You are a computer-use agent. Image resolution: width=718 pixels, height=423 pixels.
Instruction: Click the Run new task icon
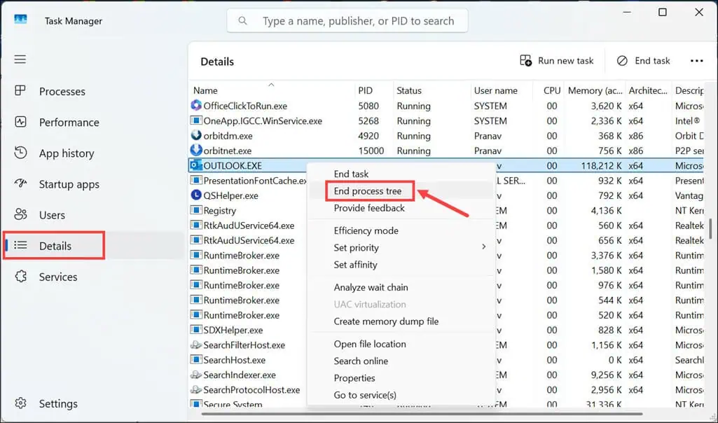point(525,60)
